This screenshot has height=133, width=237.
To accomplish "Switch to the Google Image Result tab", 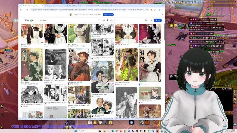I will [54, 6].
